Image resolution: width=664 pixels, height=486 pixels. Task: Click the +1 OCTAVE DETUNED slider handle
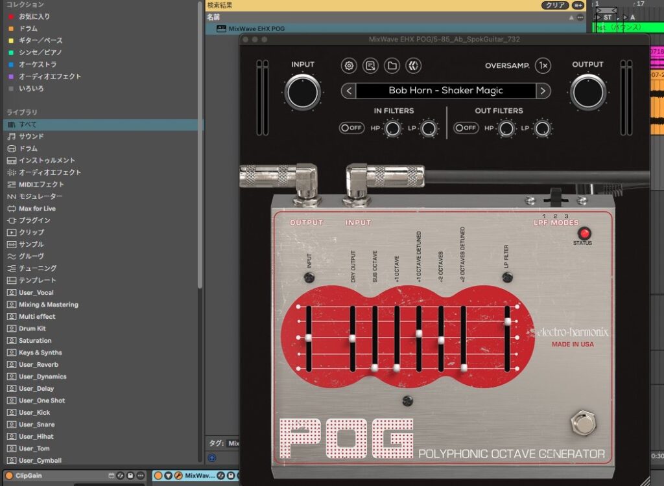pyautogui.click(x=419, y=334)
